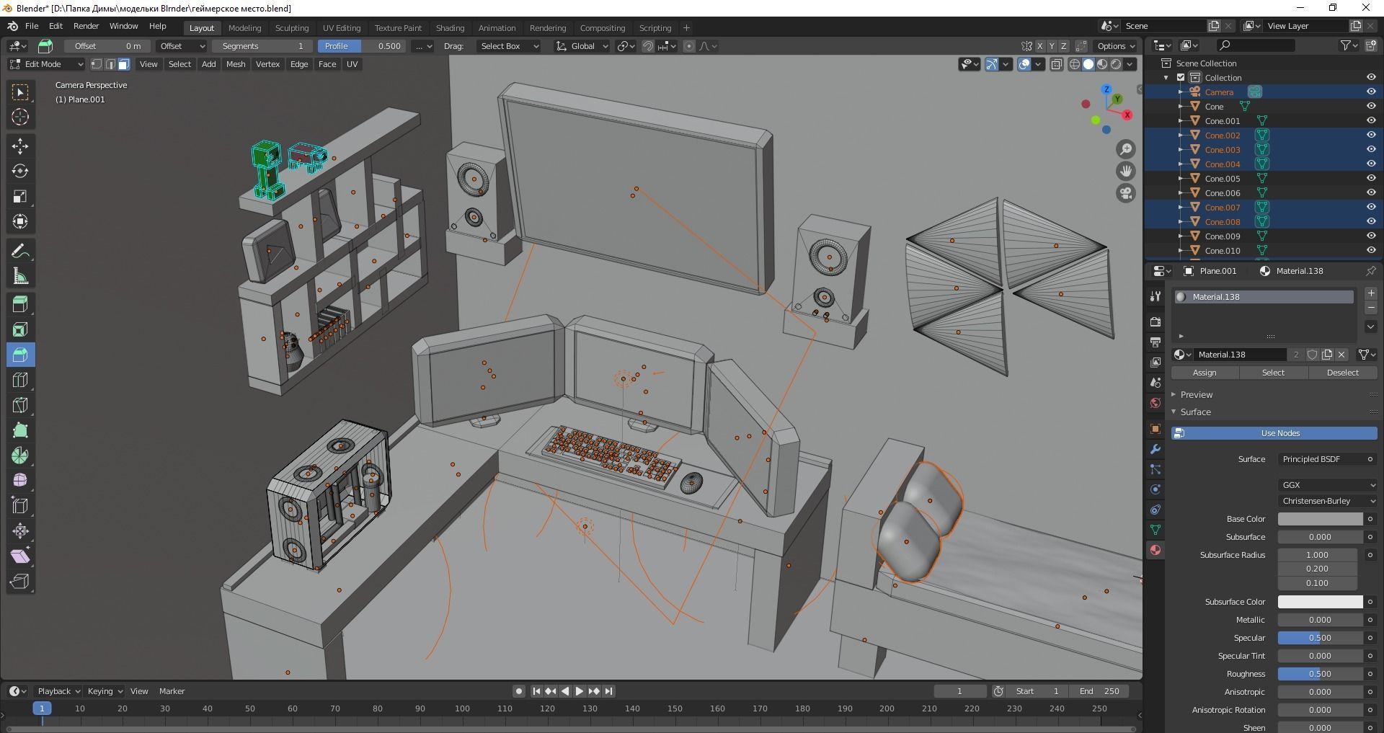The width and height of the screenshot is (1384, 733).
Task: Toggle X-ray display in viewport header
Action: coord(1057,64)
